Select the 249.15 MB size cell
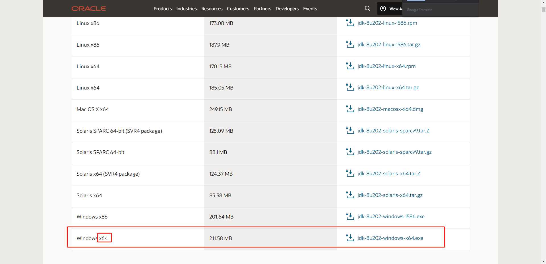The height and width of the screenshot is (264, 546). (x=270, y=111)
